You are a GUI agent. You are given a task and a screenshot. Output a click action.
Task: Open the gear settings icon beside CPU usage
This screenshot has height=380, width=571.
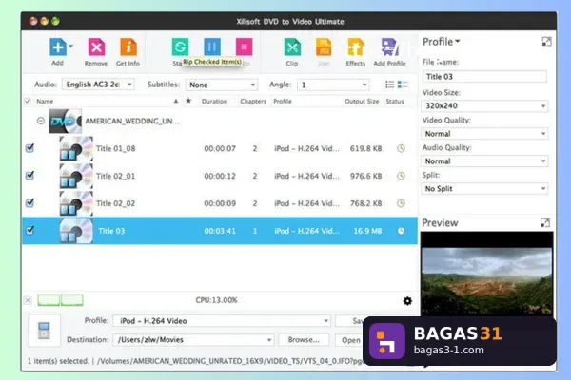tap(408, 301)
